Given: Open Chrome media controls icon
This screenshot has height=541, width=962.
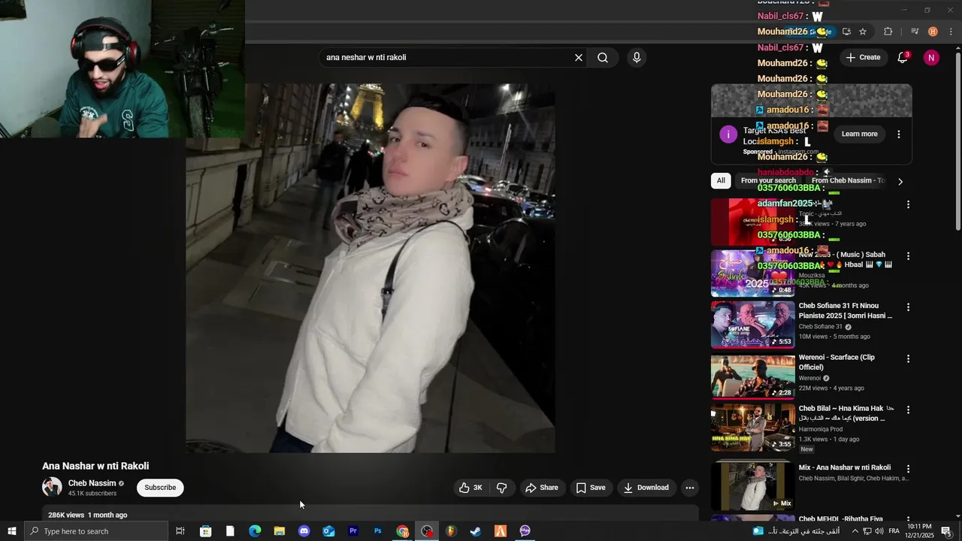Looking at the screenshot, I should click(915, 32).
